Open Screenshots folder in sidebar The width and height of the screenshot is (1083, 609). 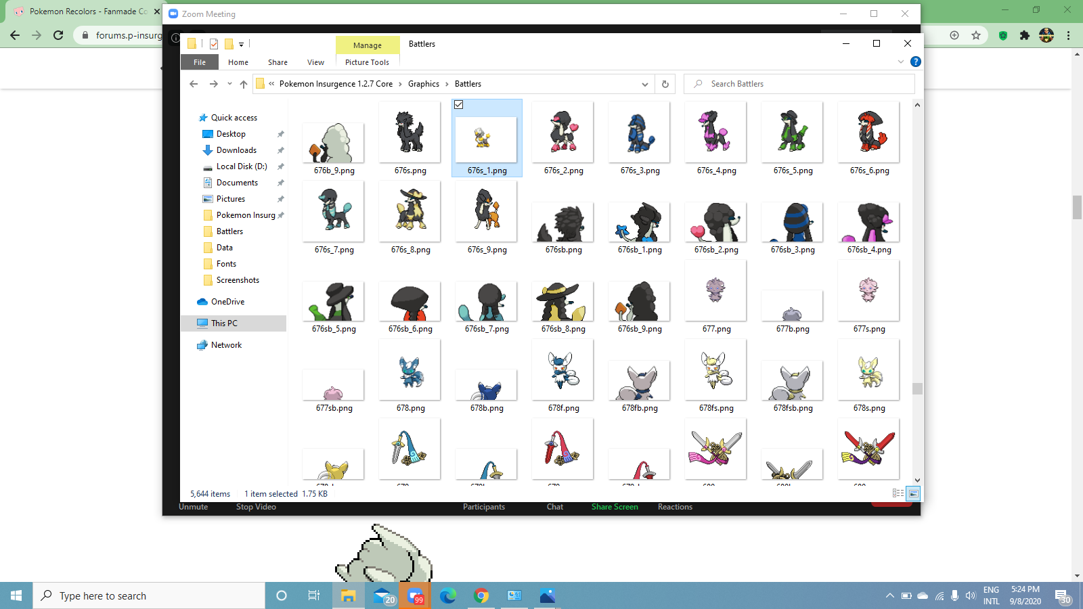(238, 280)
